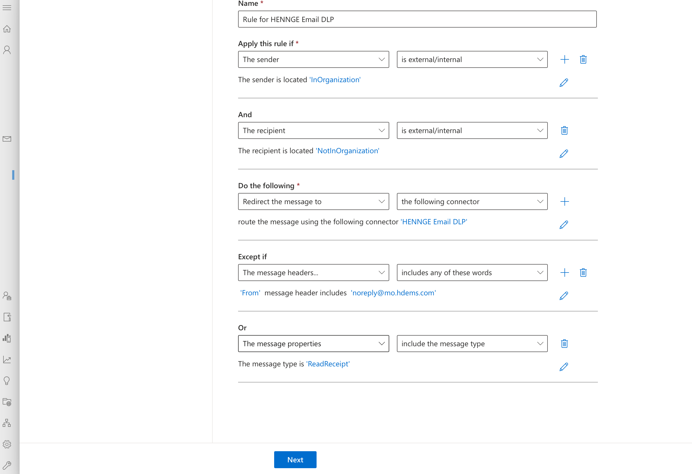Add an exception next to message headers row
Viewport: 692px width, 474px height.
tap(564, 273)
